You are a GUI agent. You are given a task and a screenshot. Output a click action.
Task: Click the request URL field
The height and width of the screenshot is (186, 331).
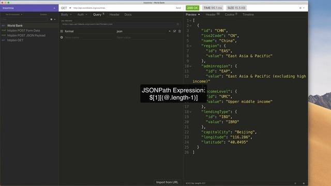pyautogui.click(x=123, y=8)
